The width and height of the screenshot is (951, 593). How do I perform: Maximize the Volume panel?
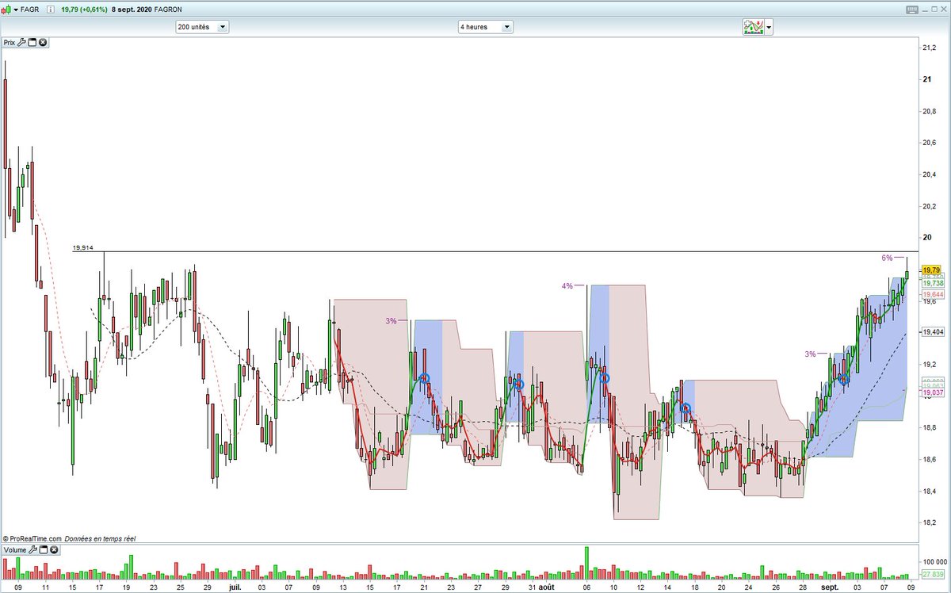click(43, 549)
